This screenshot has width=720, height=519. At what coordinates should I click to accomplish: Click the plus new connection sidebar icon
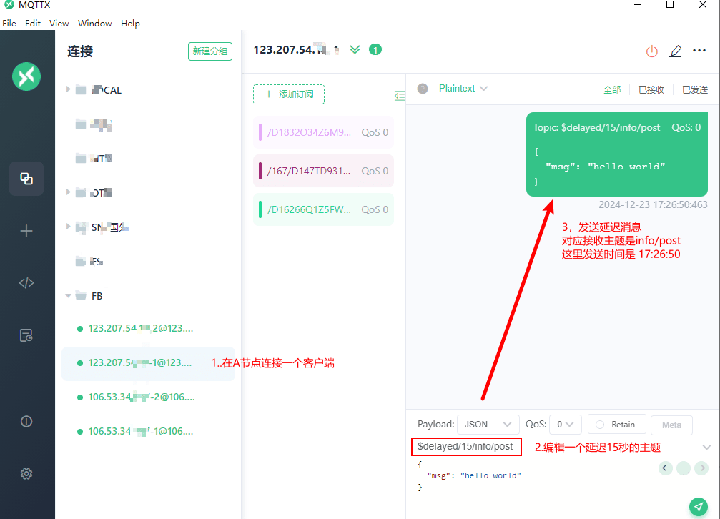point(26,231)
